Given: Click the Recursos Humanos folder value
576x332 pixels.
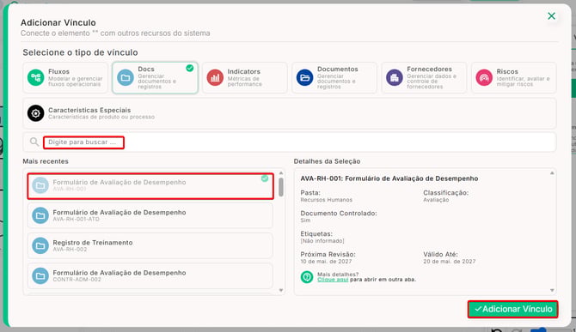Looking at the screenshot, I should click(326, 200).
